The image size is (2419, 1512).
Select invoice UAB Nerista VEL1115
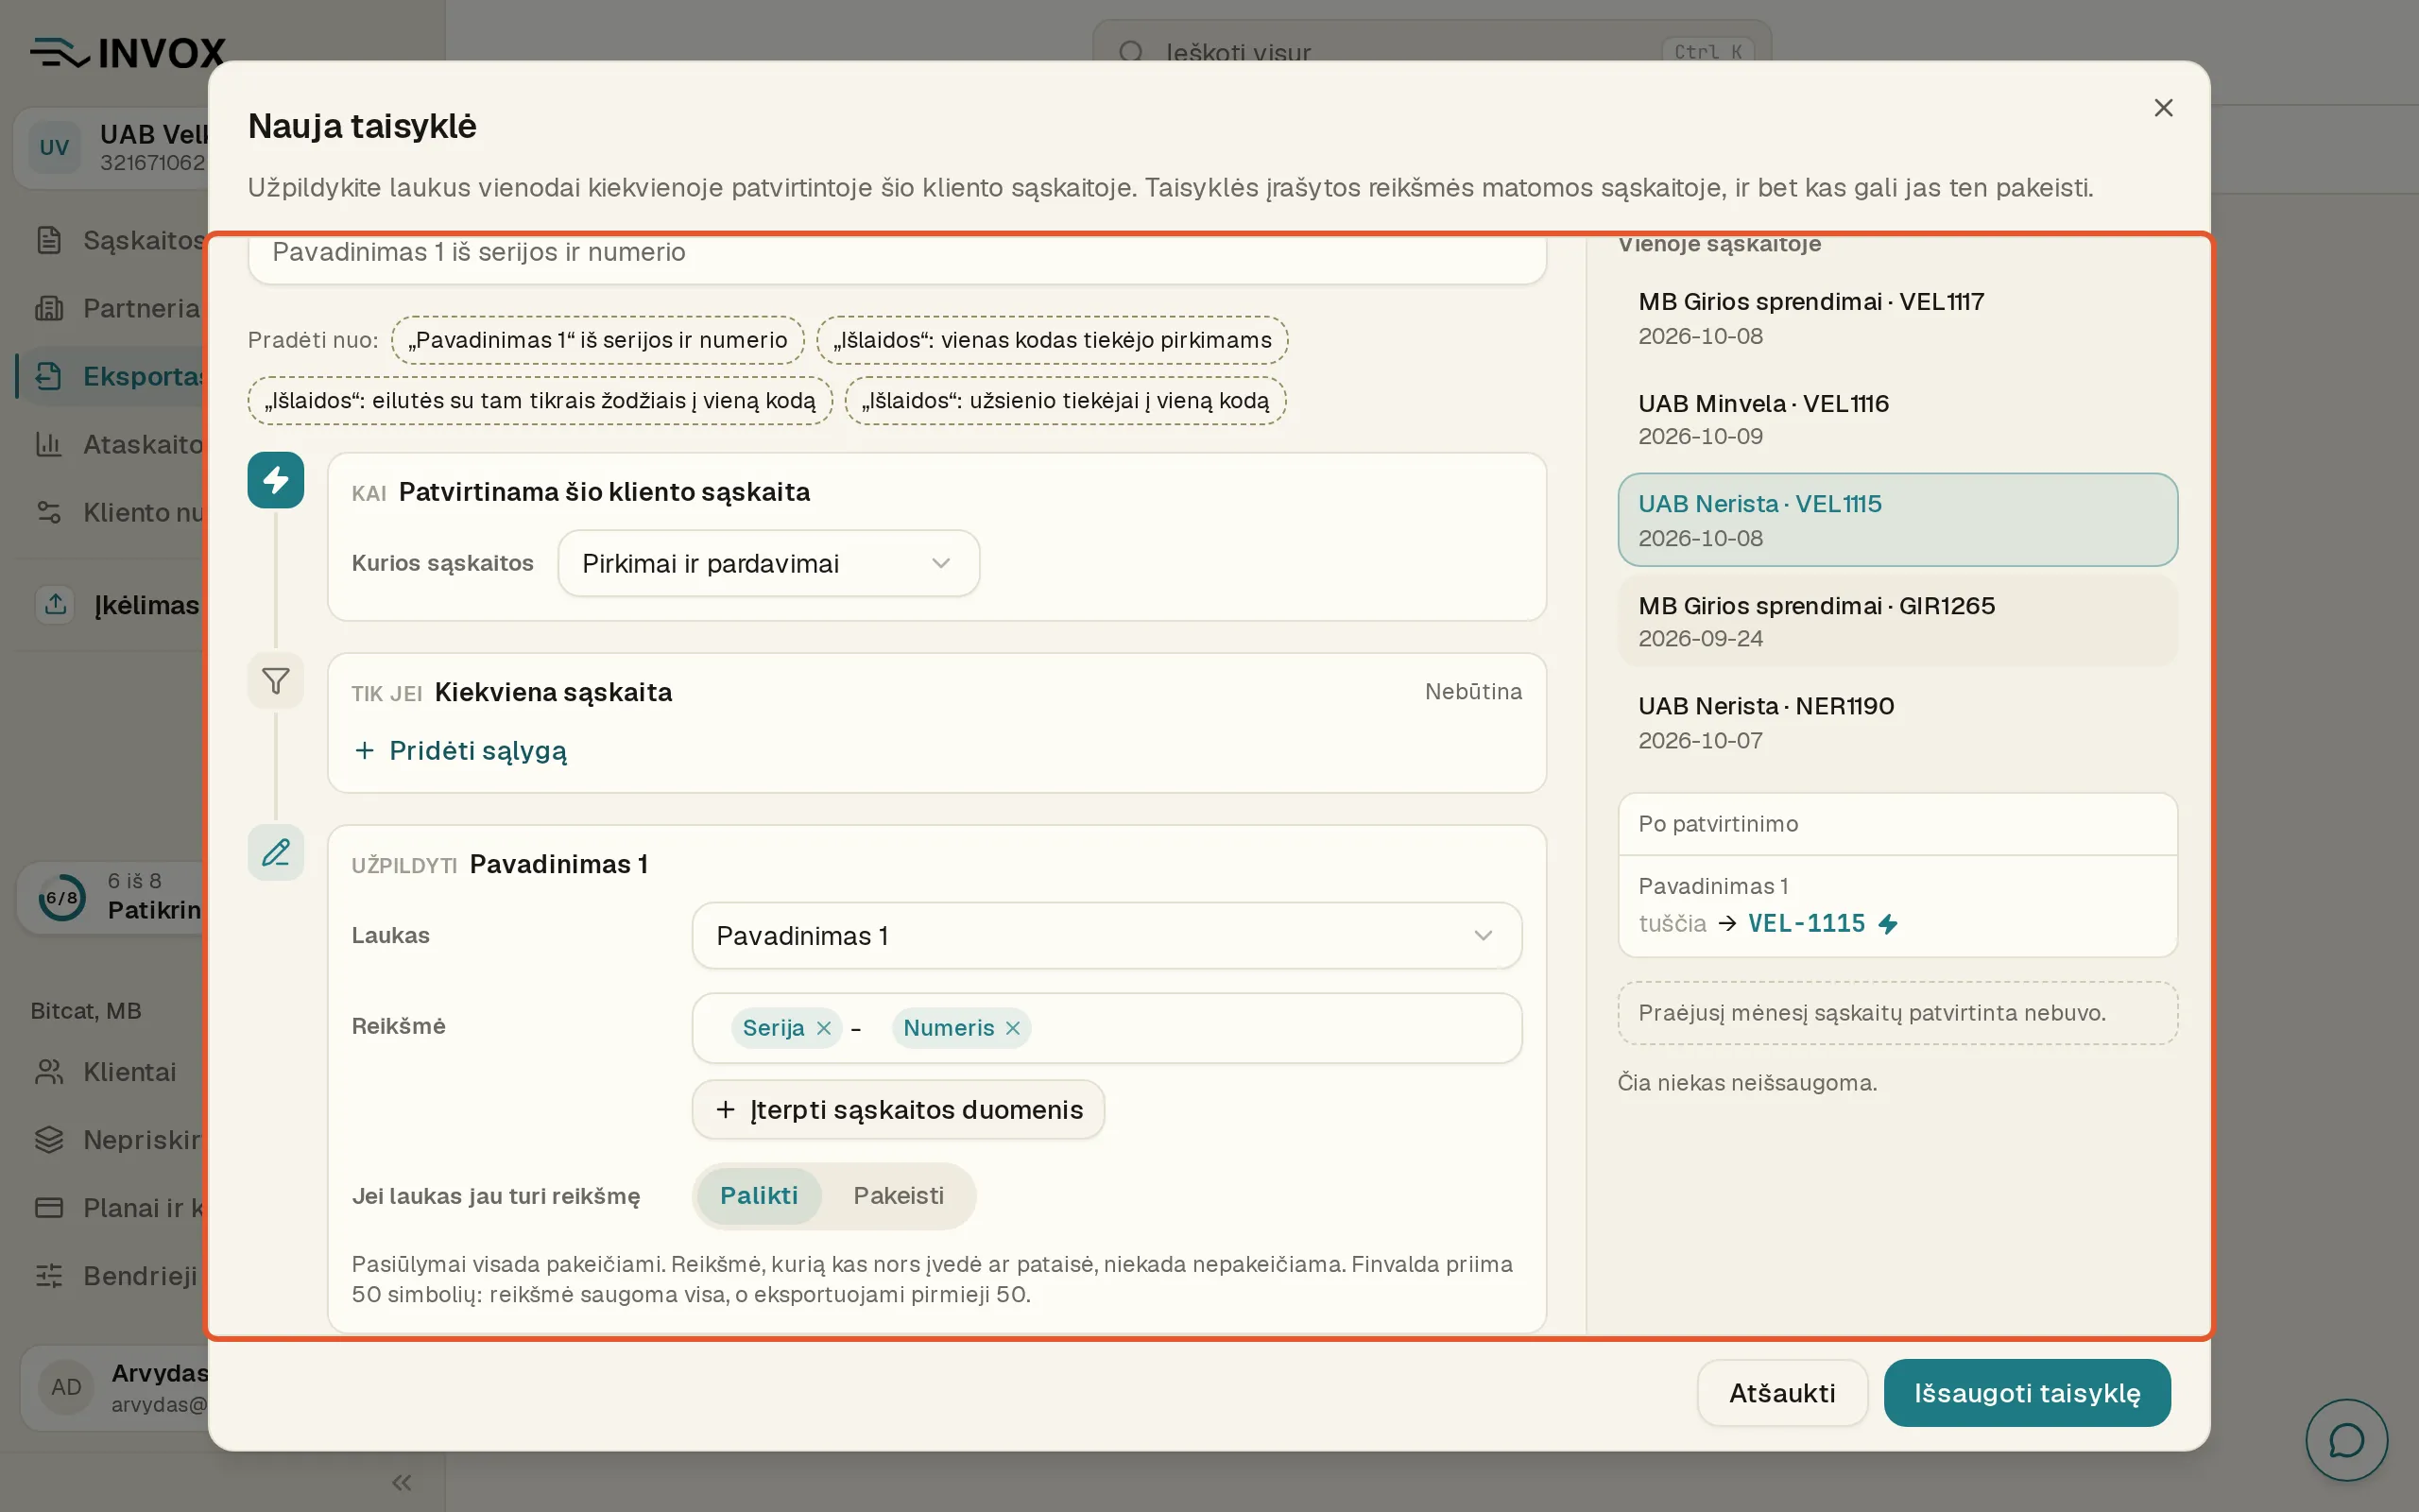[x=1897, y=520]
